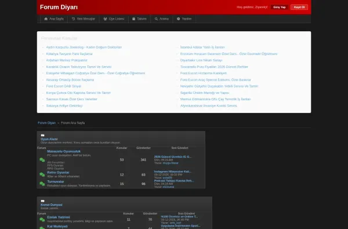Click the Retro Oyunlar forum status icon
348x229 pixels.
coord(42,175)
